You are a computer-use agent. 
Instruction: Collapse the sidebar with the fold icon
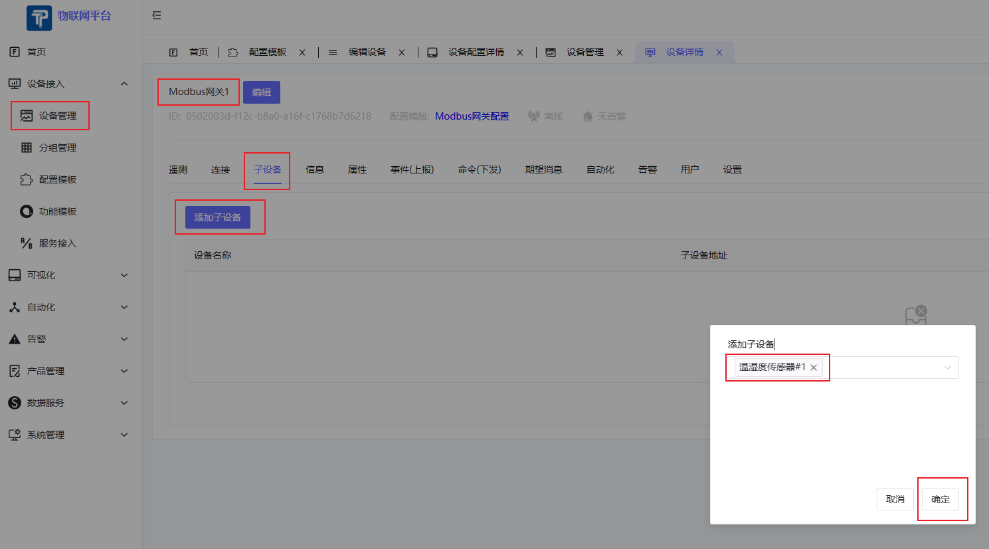click(x=156, y=15)
